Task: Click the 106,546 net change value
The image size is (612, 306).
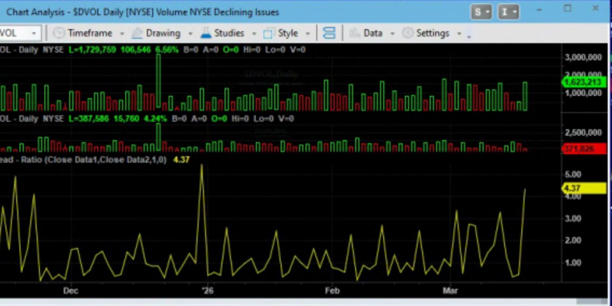Action: (135, 50)
